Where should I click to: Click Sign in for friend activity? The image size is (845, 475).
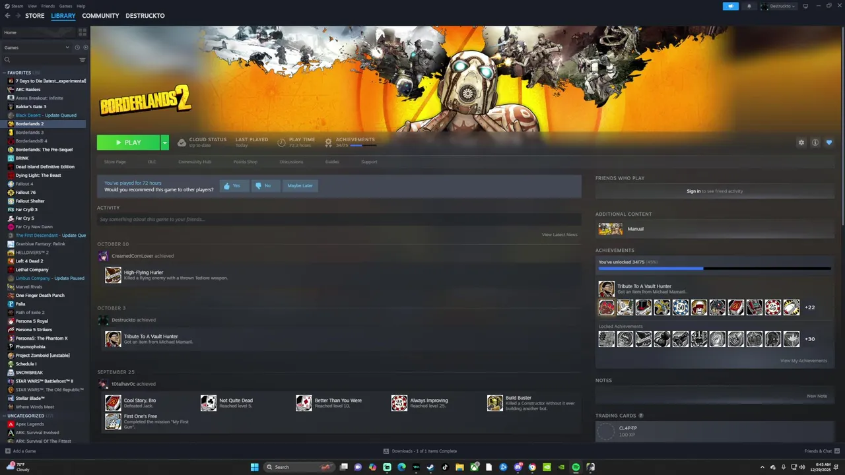693,191
